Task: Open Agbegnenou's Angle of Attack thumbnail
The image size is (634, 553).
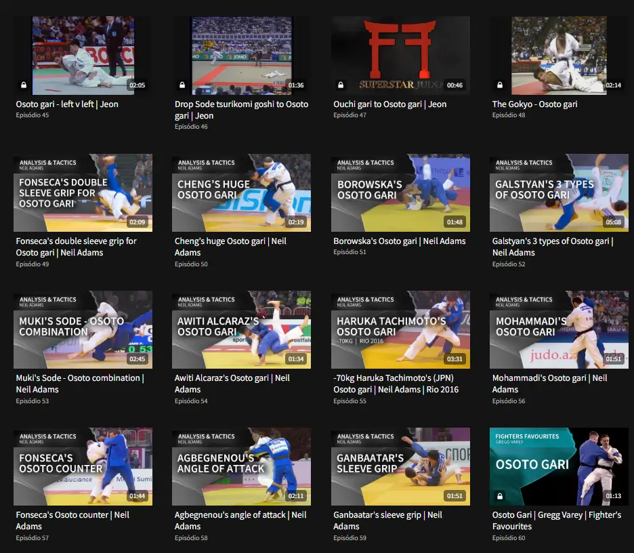Action: tap(241, 466)
